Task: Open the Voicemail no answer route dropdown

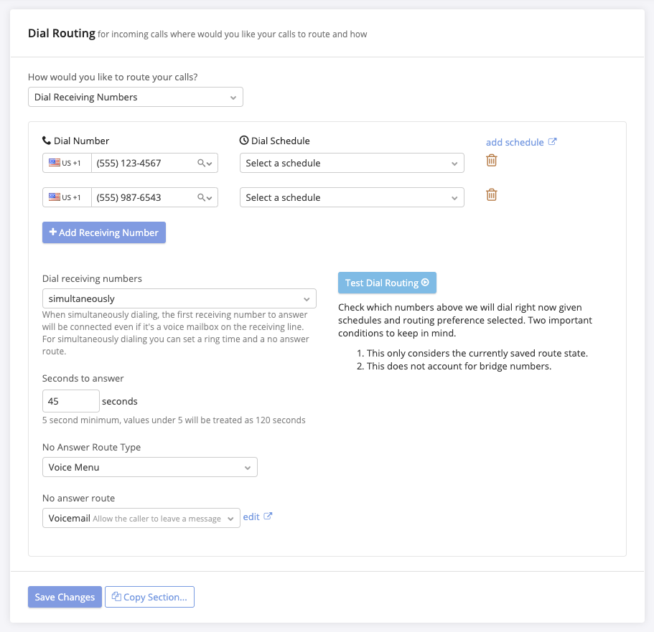Action: point(141,519)
